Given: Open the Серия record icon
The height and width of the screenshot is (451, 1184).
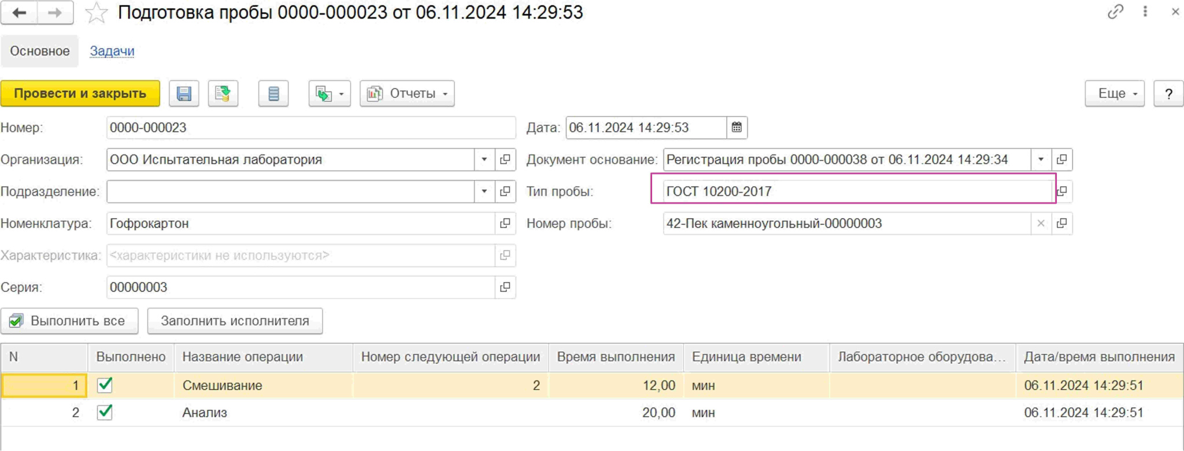Looking at the screenshot, I should pyautogui.click(x=505, y=287).
